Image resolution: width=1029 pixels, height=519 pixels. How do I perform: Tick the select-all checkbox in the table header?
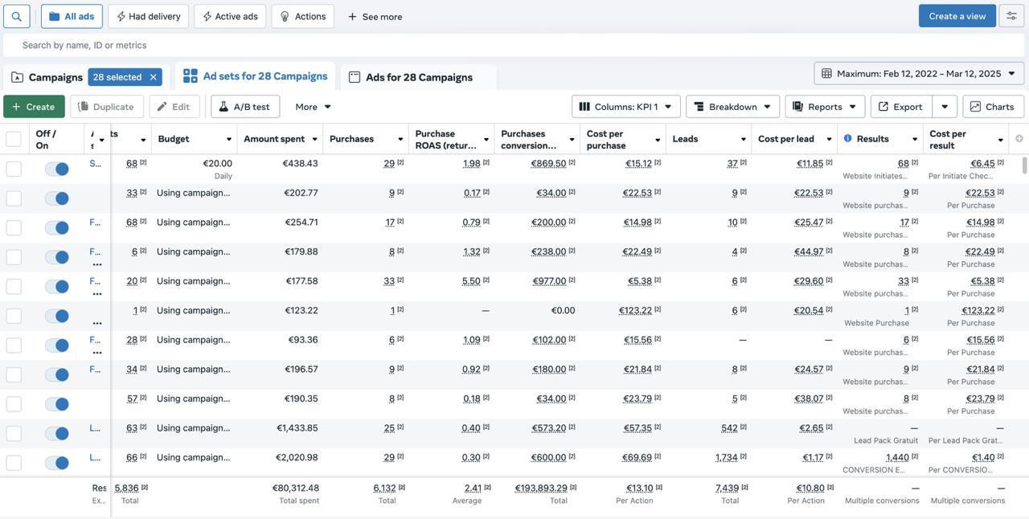[x=14, y=139]
